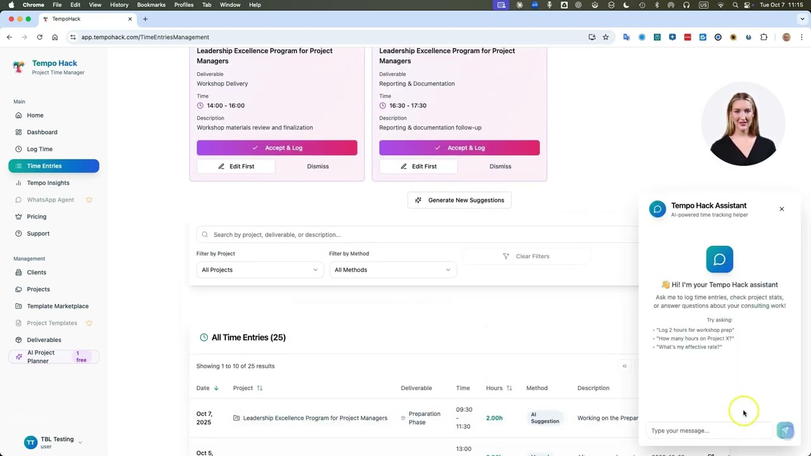
Task: Expand the All Methods filter dropdown
Action: click(392, 270)
